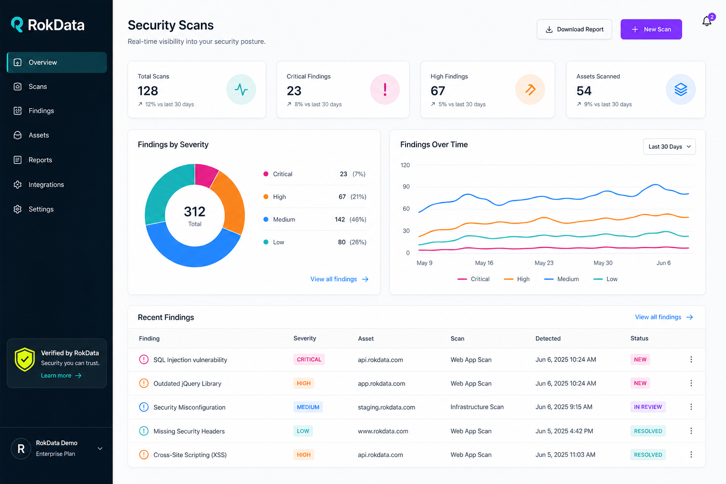Click the R avatar of RokData Demo

[21, 449]
